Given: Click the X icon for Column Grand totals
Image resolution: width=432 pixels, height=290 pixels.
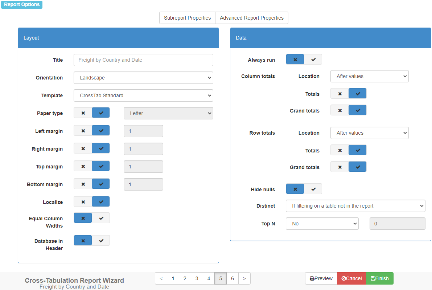Looking at the screenshot, I should tap(340, 110).
